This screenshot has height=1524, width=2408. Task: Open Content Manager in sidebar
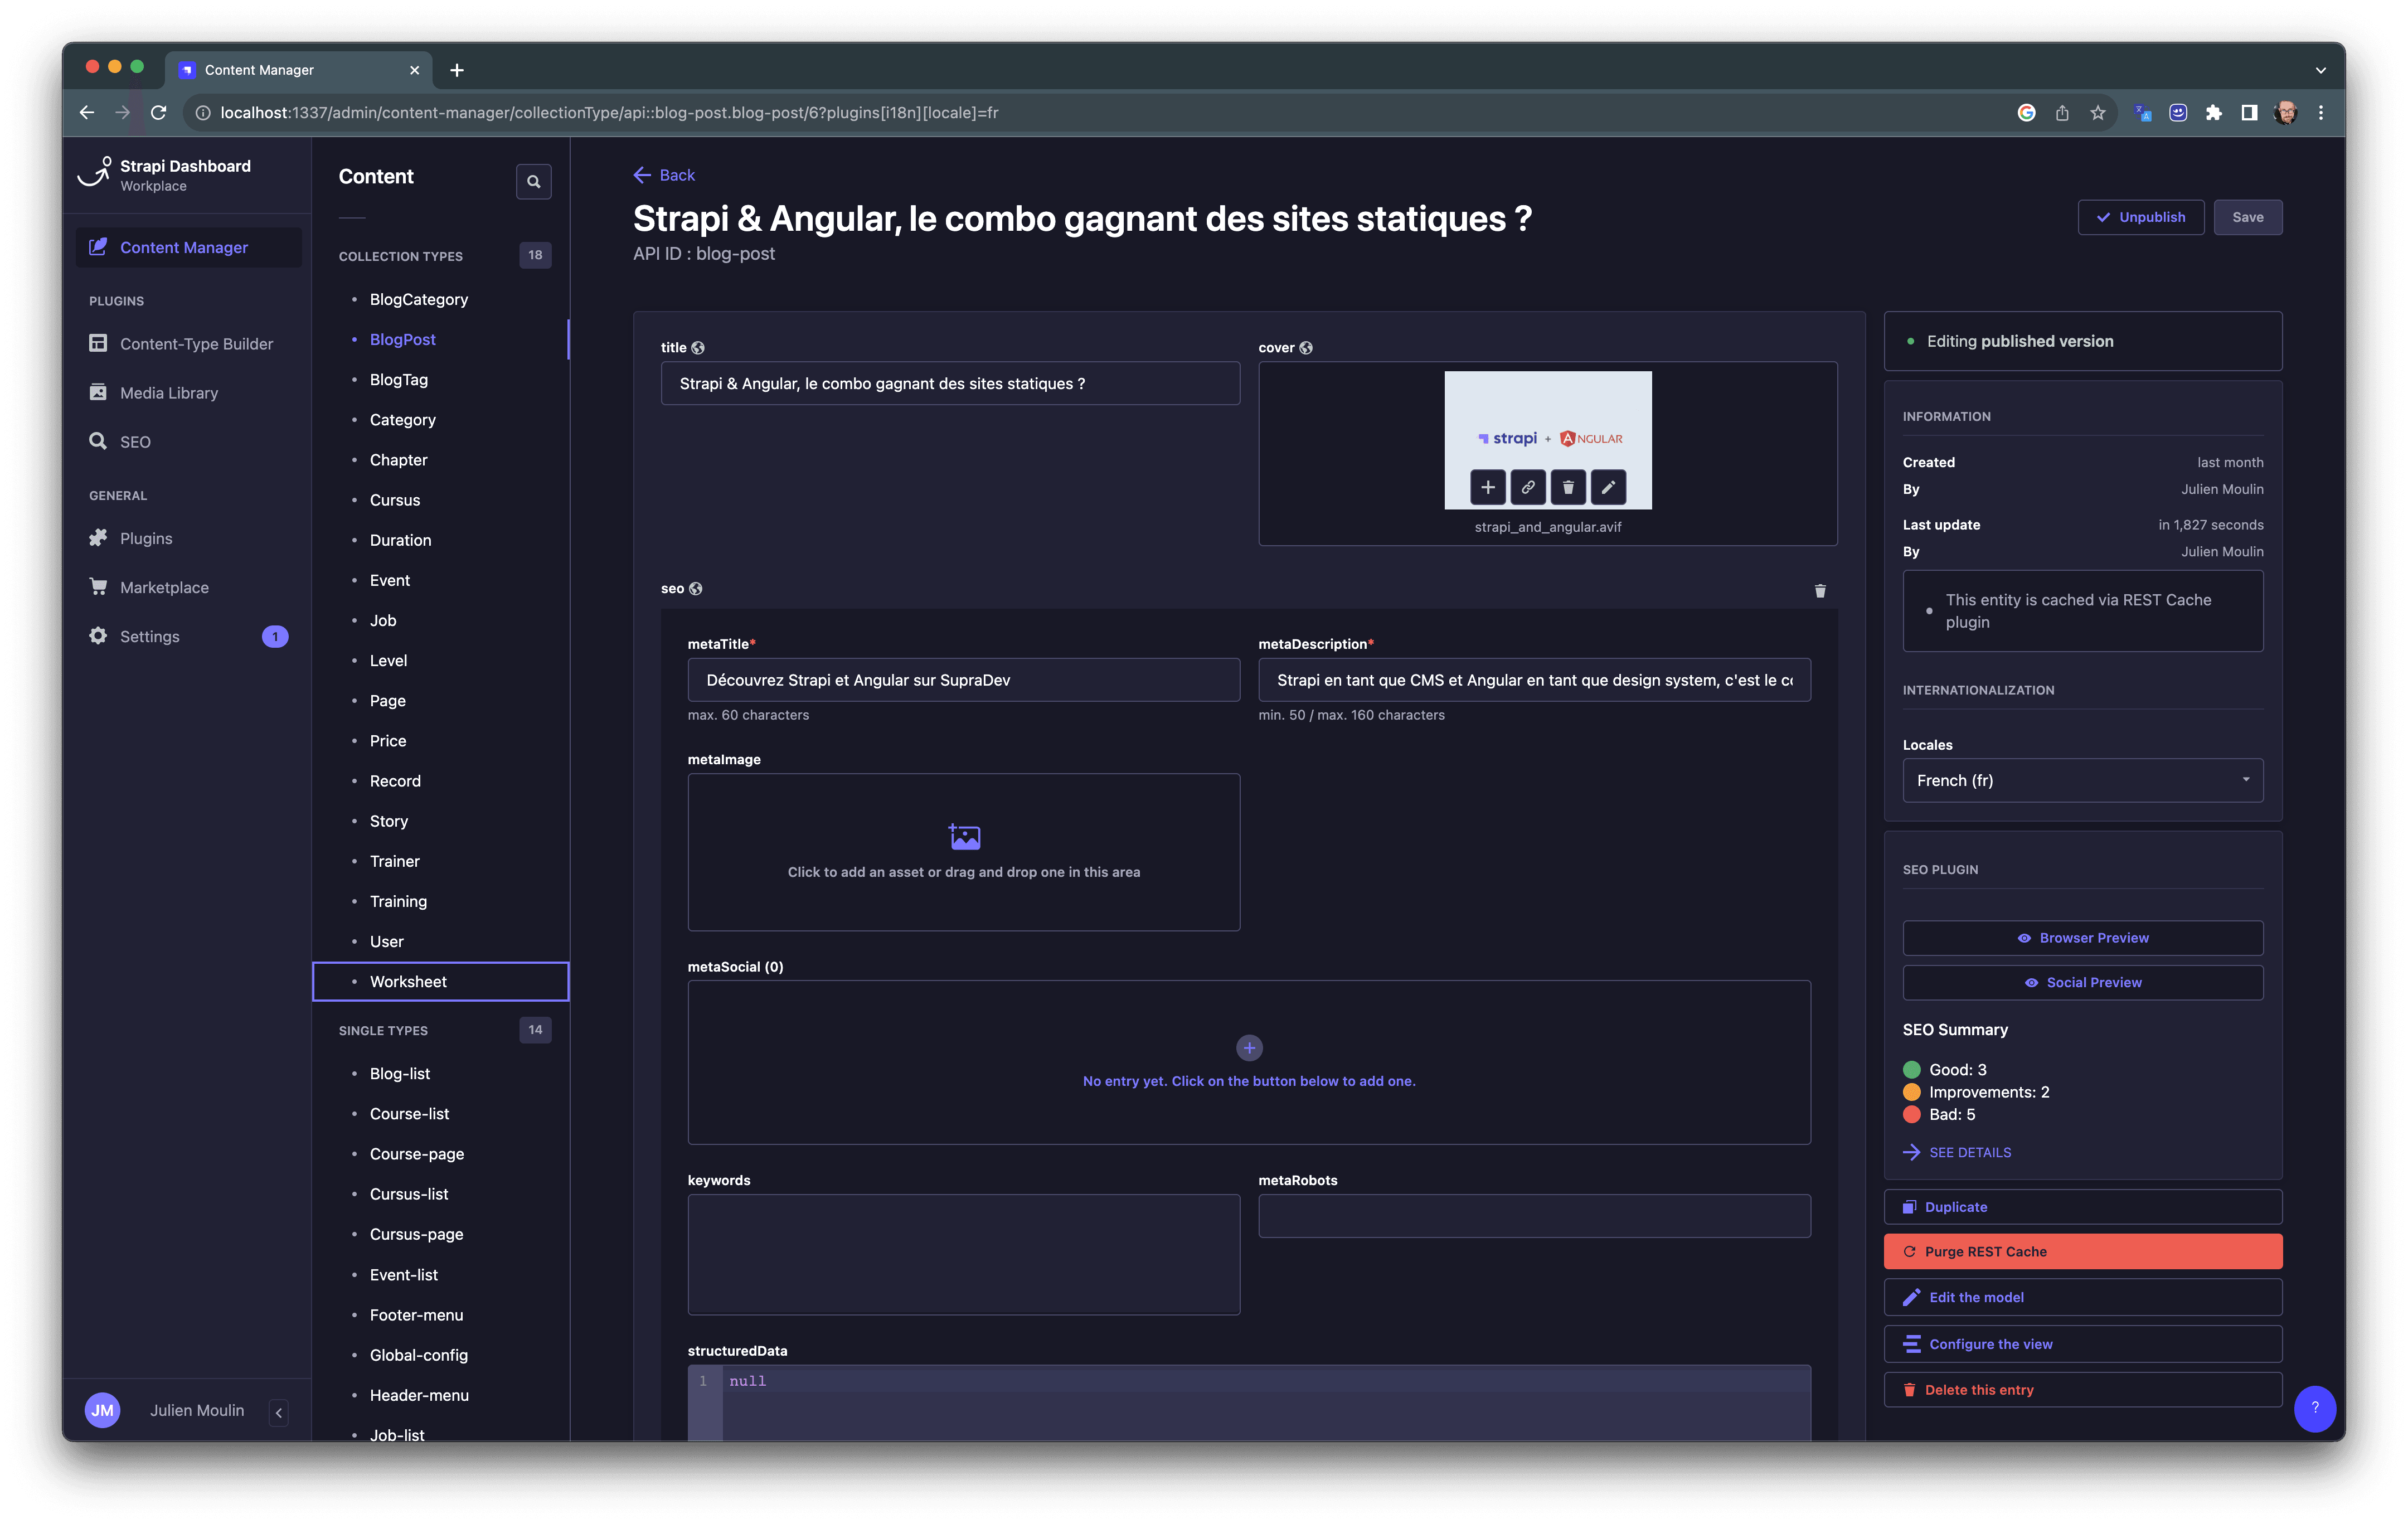click(x=188, y=247)
